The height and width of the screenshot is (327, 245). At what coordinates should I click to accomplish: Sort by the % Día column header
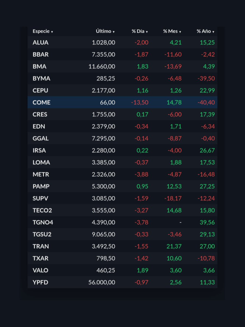pos(140,31)
